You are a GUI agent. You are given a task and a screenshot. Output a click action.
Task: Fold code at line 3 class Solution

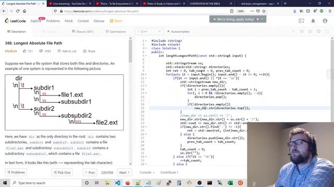[146, 48]
